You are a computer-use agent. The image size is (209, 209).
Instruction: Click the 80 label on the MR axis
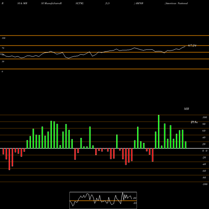tap(204, 124)
